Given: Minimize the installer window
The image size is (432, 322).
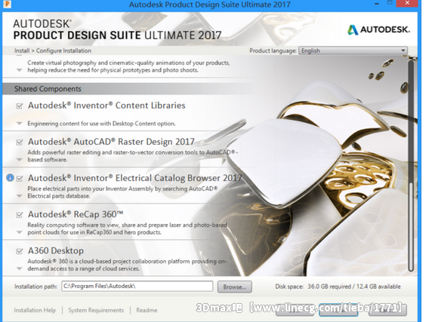Looking at the screenshot, I should [x=377, y=4].
